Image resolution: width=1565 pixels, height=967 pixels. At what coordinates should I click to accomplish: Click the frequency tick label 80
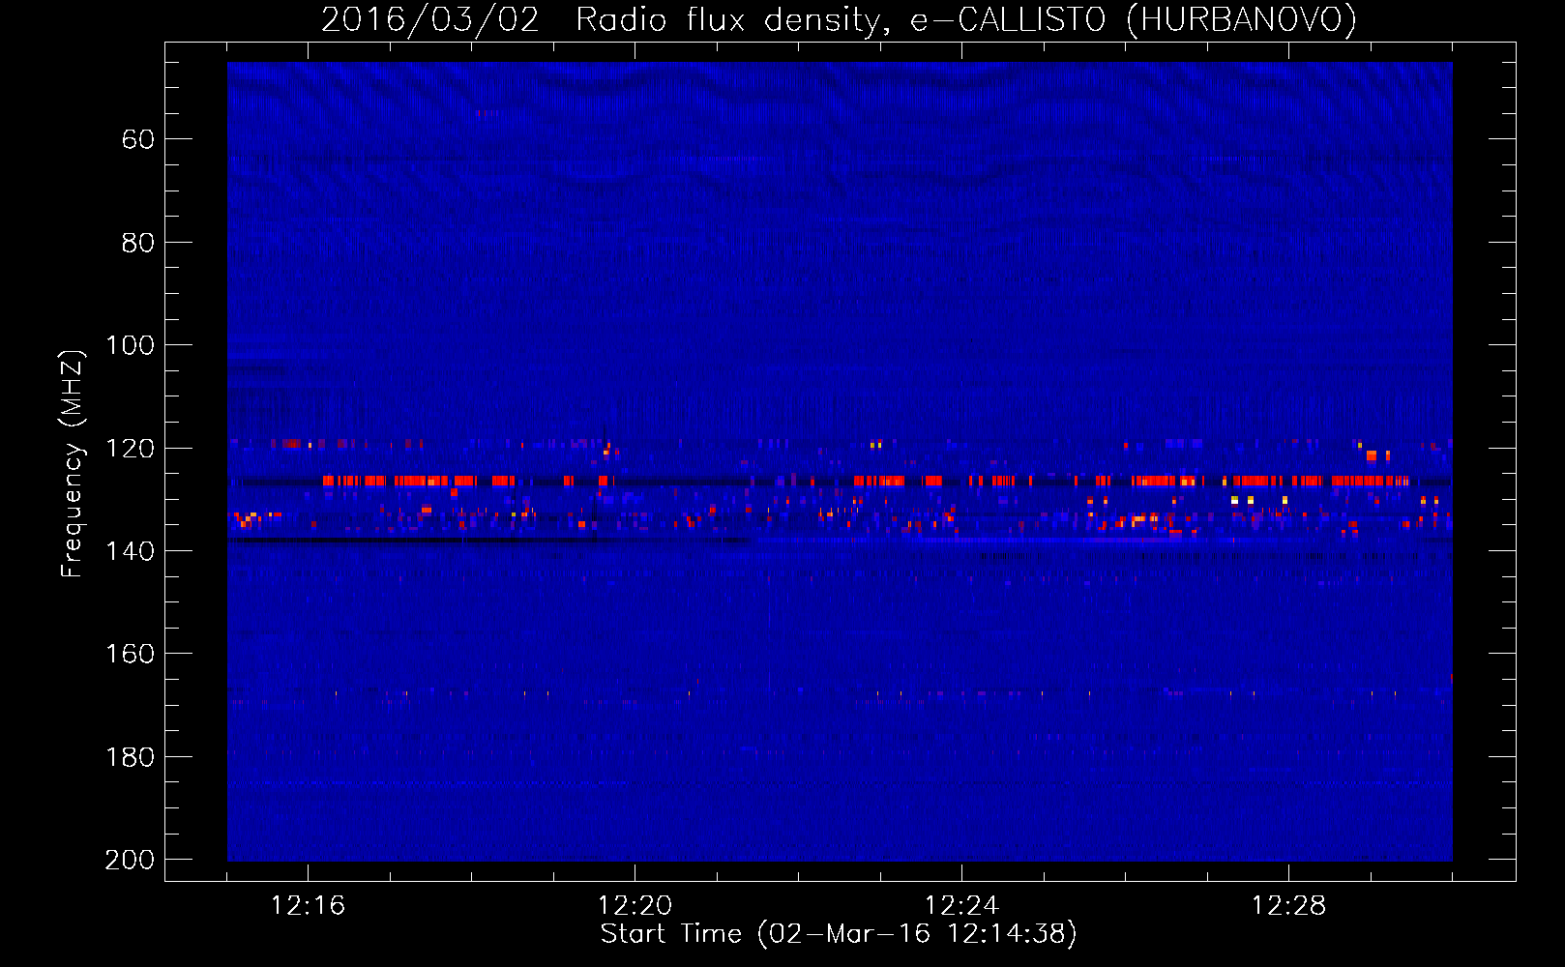[x=138, y=243]
